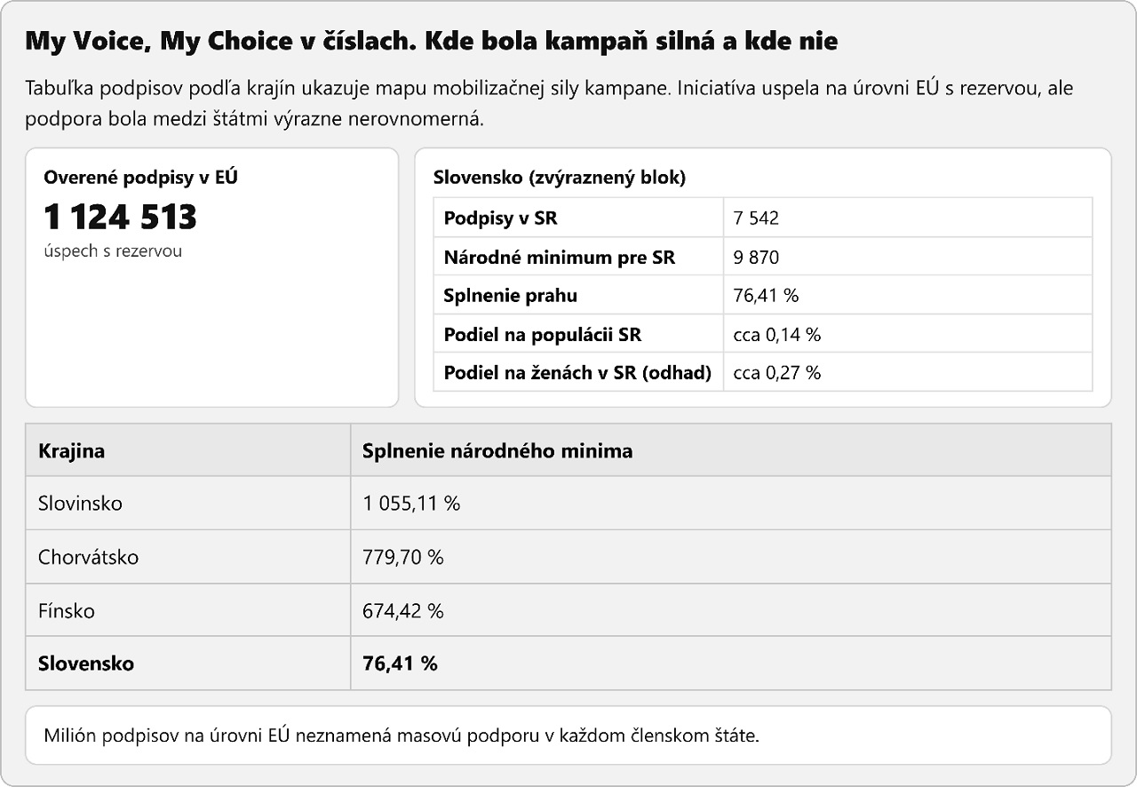Click the "Krajina" column header

point(71,450)
